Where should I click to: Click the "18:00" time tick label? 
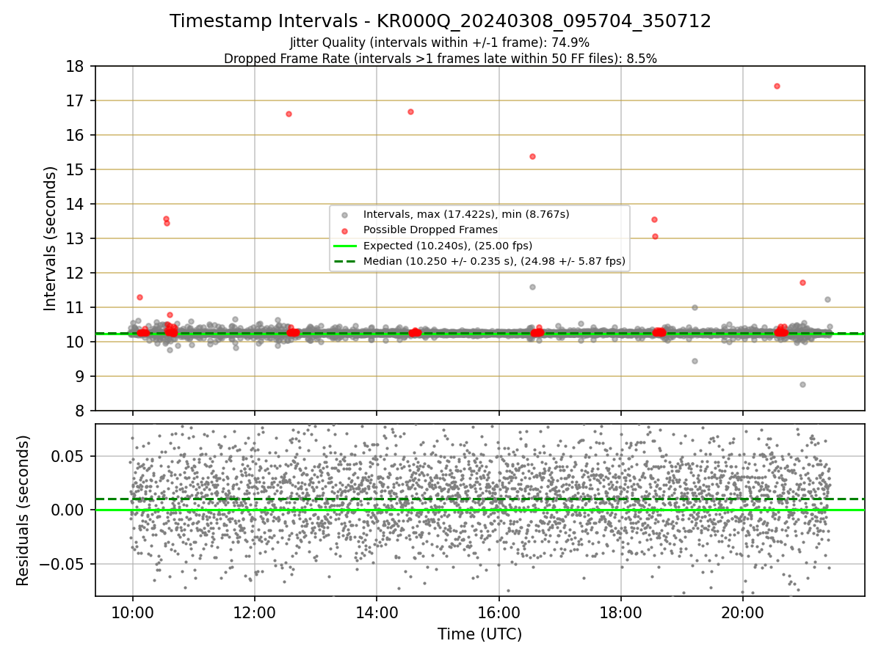(x=620, y=612)
